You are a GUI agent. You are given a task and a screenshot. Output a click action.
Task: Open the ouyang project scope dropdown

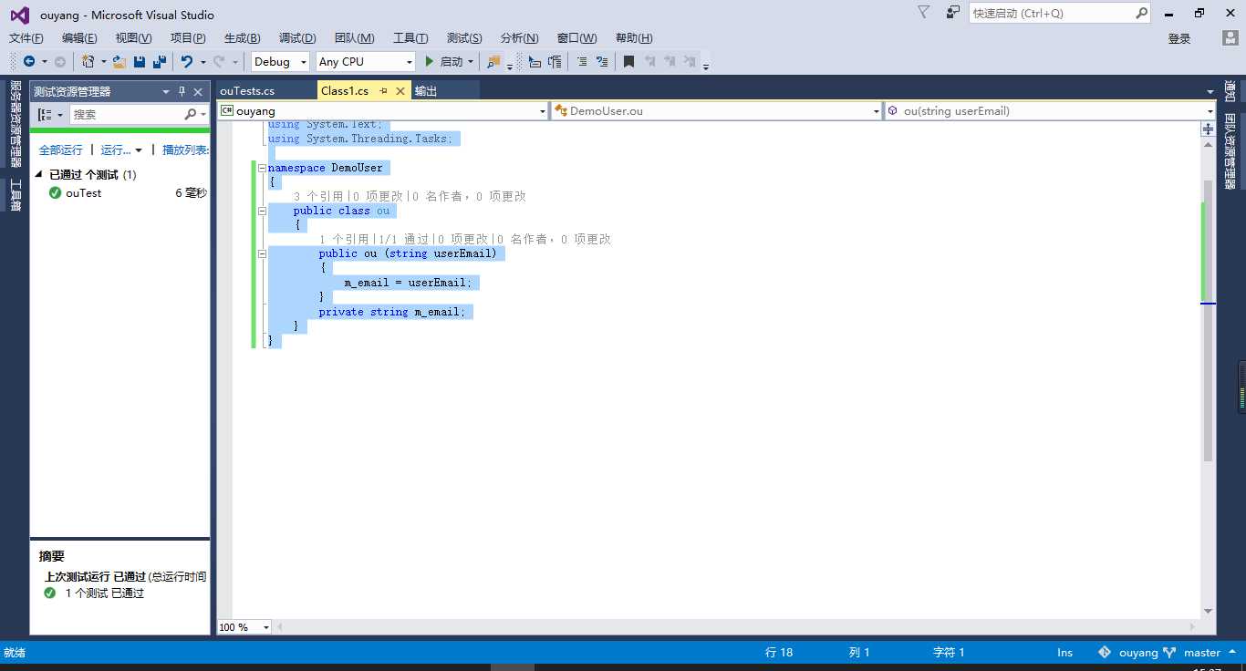pyautogui.click(x=383, y=111)
